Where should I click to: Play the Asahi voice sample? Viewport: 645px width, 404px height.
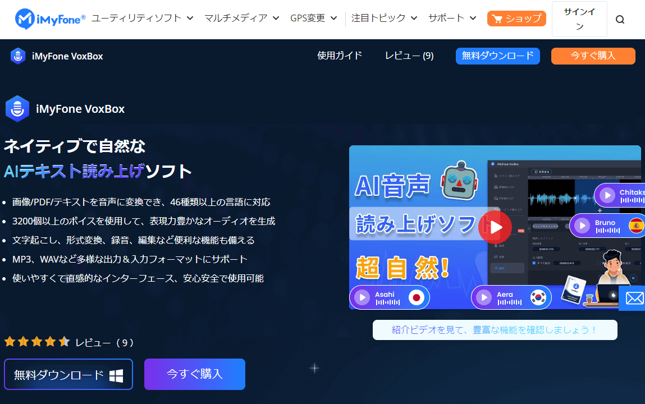(x=363, y=297)
